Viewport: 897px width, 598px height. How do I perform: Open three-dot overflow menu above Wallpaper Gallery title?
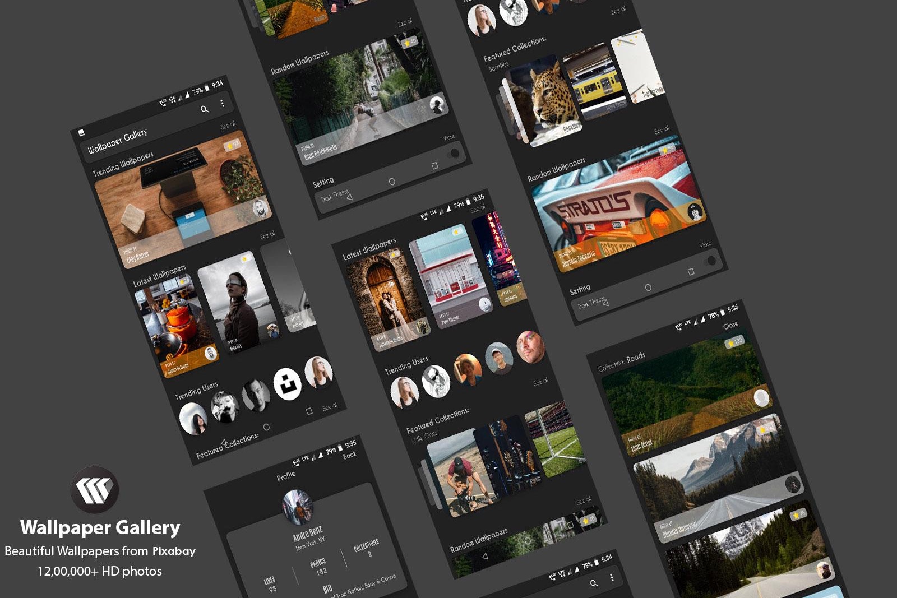[223, 103]
